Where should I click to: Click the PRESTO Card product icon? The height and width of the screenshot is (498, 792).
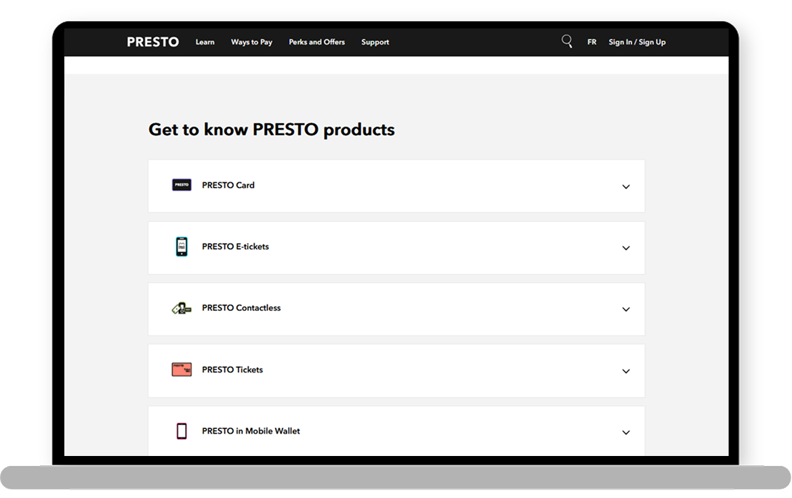coord(182,185)
